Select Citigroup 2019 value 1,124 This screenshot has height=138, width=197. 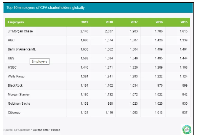pos(84,112)
